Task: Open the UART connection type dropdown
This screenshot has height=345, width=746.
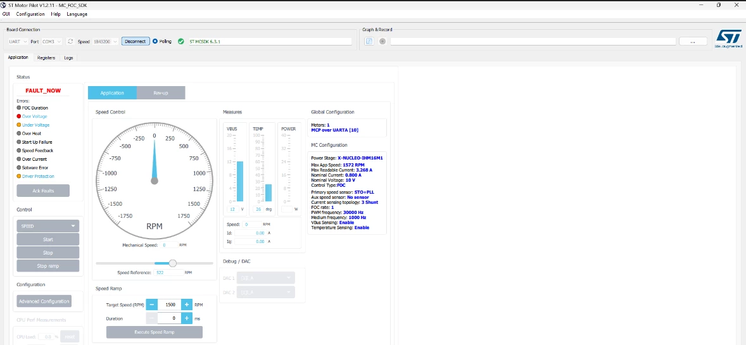Action: point(18,41)
